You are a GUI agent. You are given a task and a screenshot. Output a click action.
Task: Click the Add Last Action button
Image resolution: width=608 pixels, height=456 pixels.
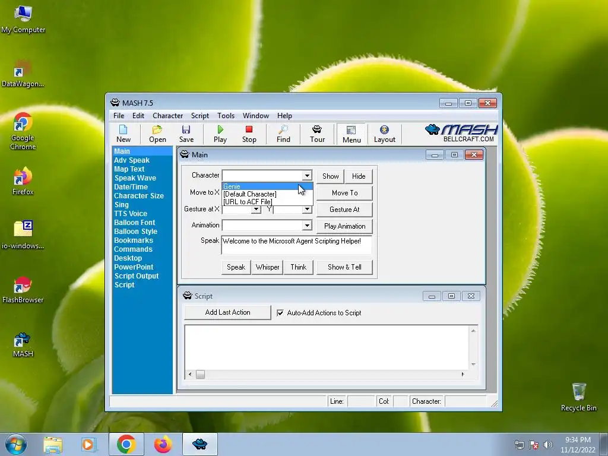click(227, 312)
